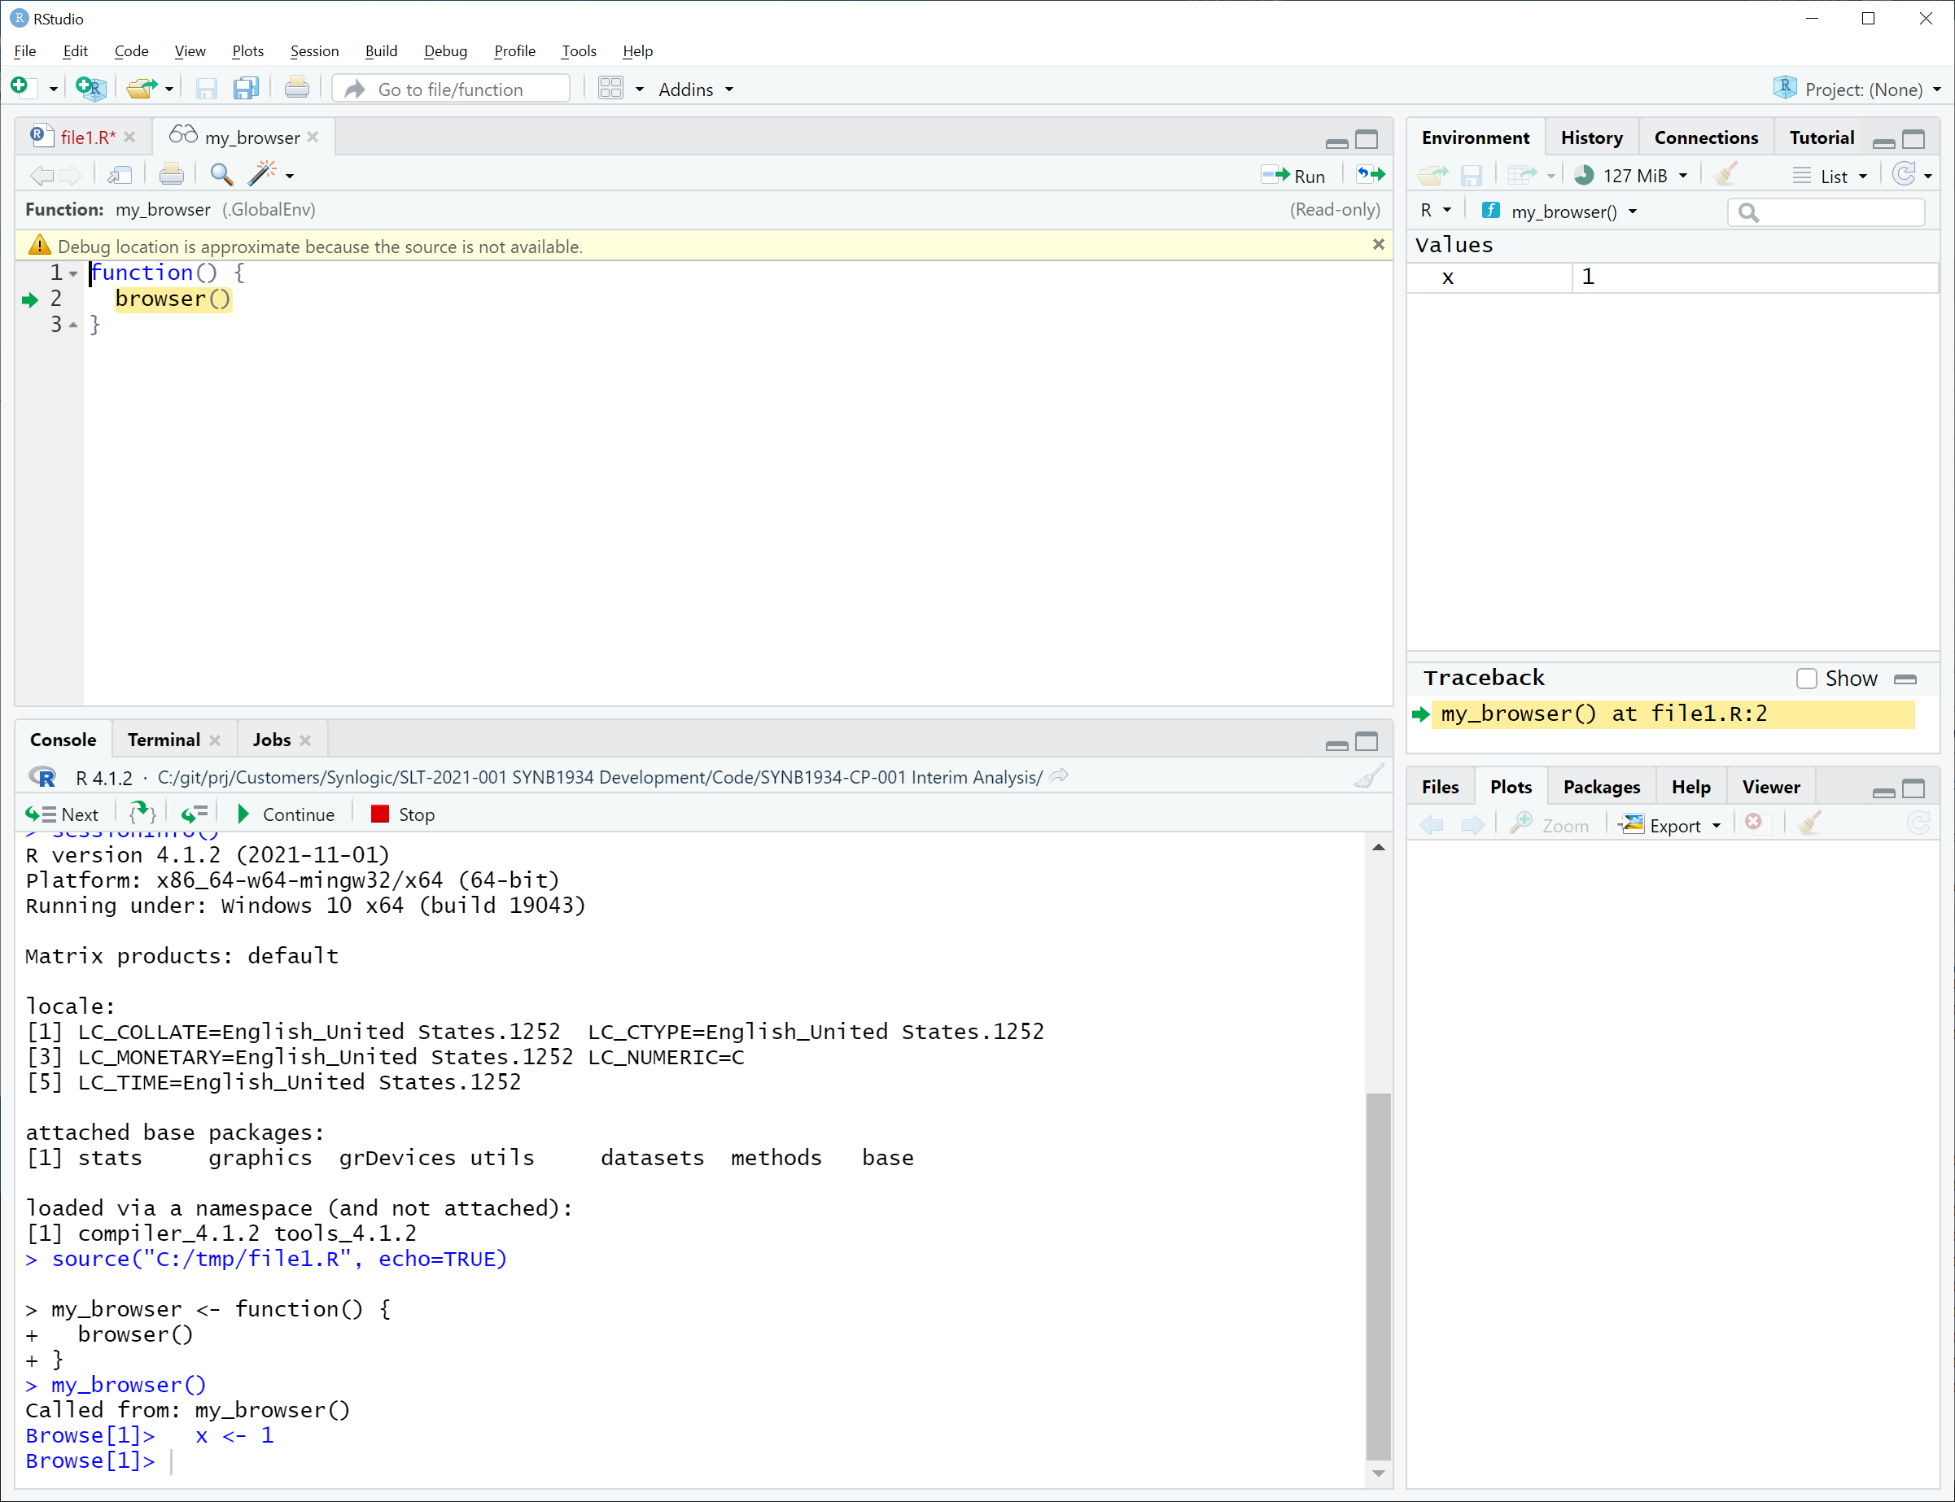Maximize the Console pane
1955x1502 pixels.
point(1367,741)
